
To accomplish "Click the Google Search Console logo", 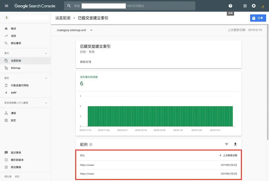I will click(x=35, y=6).
